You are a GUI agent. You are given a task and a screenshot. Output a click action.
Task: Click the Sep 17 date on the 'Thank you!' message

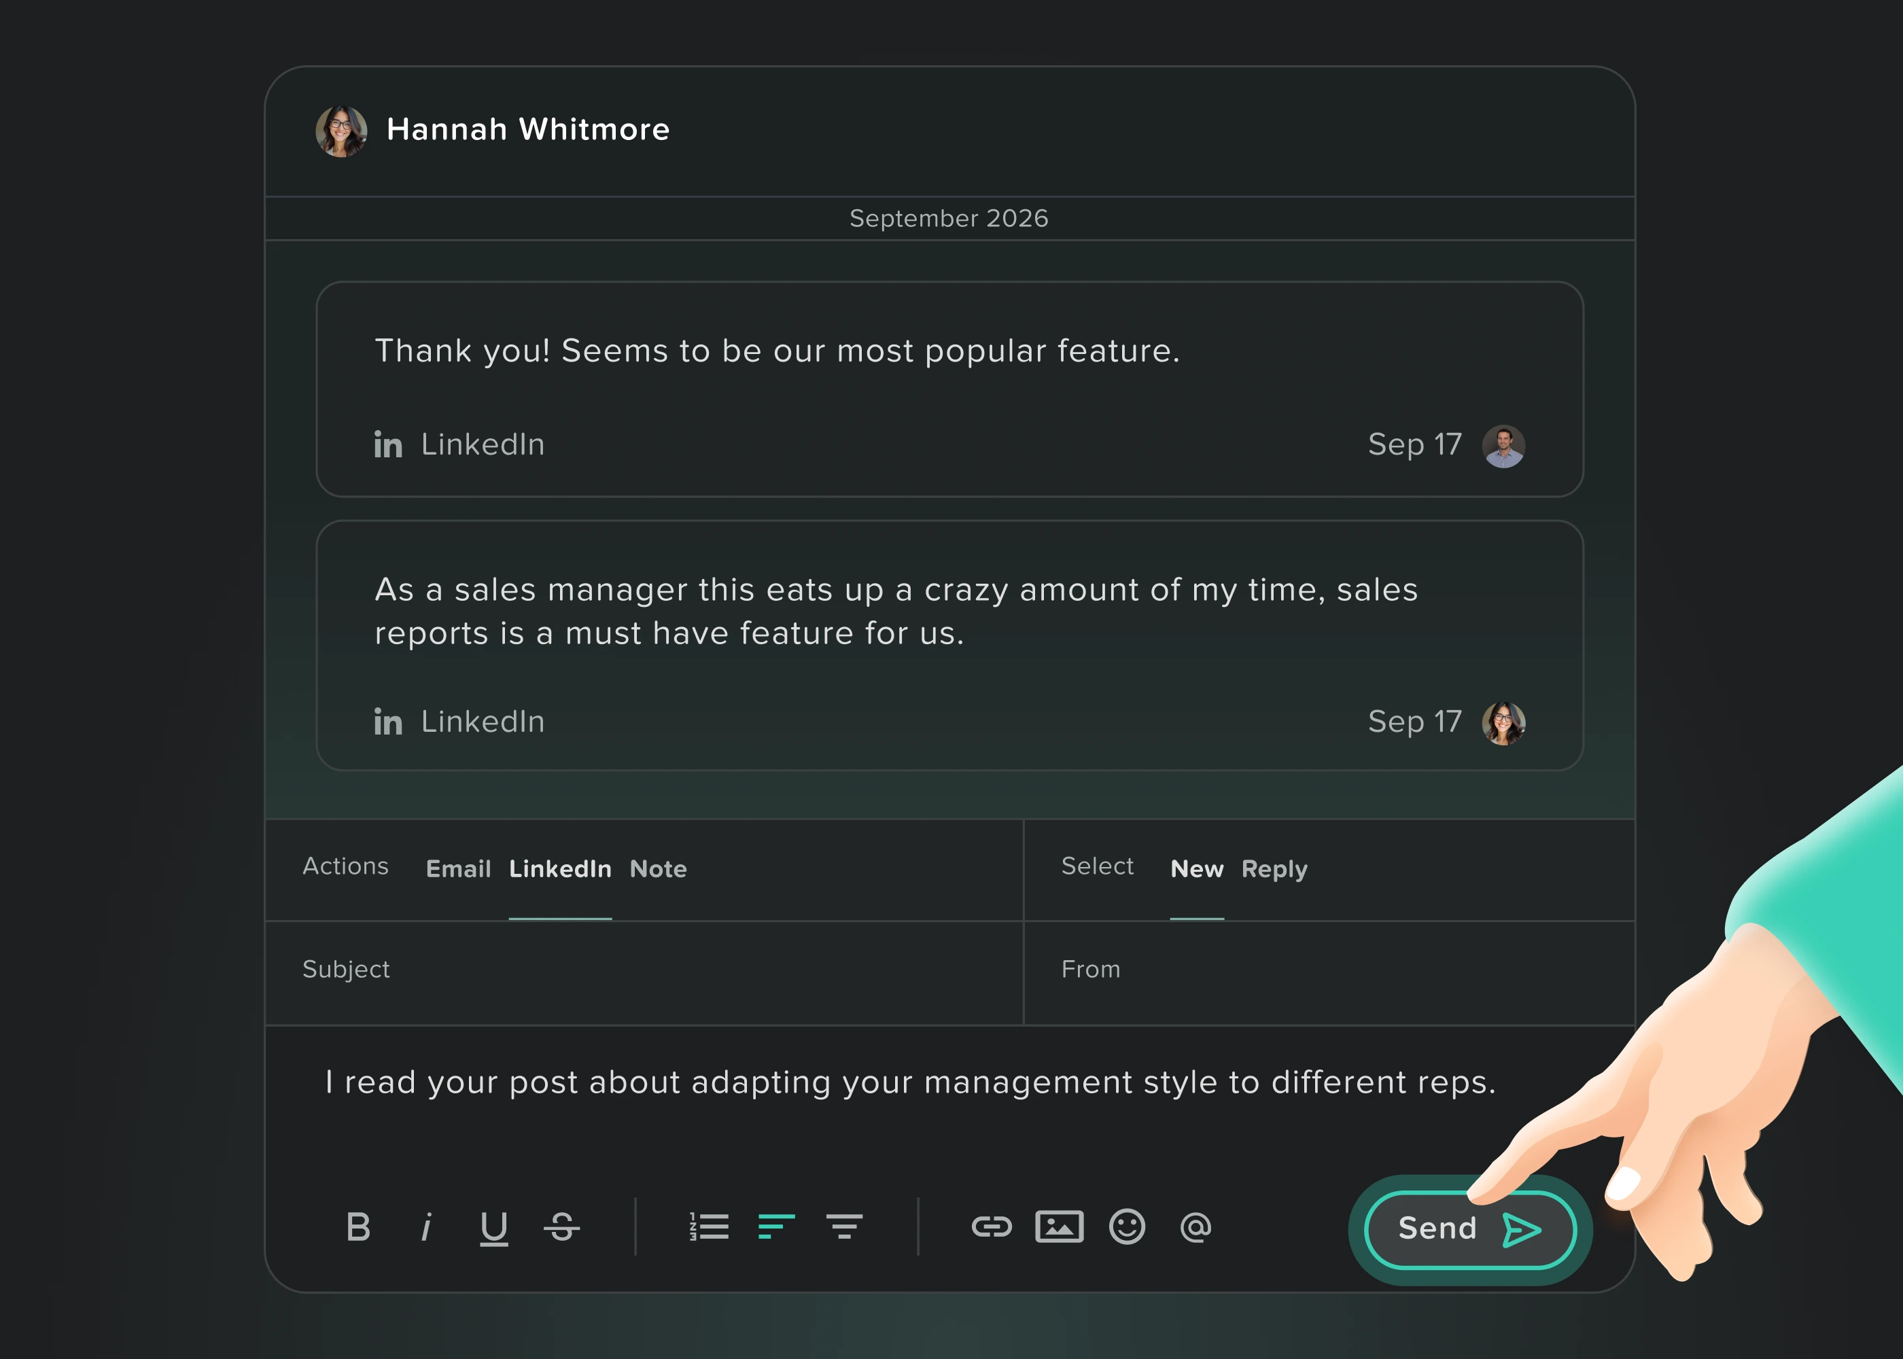pyautogui.click(x=1414, y=444)
